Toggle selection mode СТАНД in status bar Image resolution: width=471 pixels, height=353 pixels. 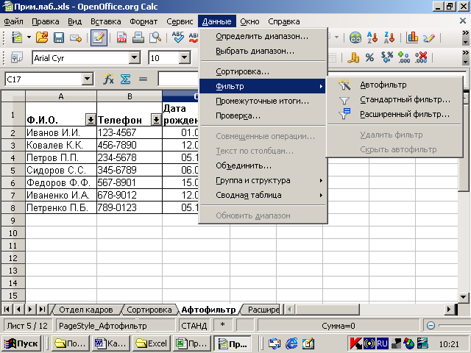[x=194, y=326]
